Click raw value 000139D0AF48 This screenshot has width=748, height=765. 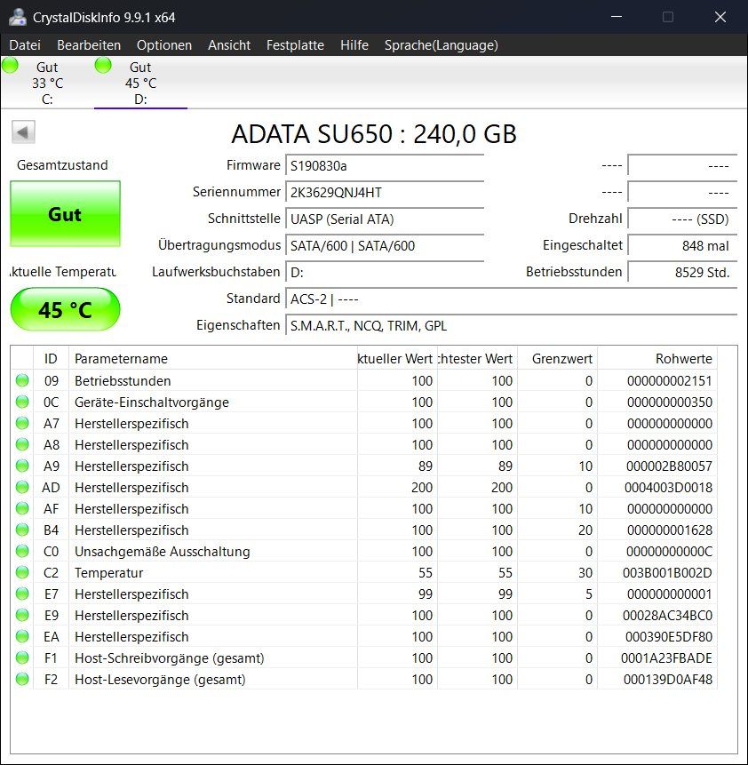click(x=668, y=679)
